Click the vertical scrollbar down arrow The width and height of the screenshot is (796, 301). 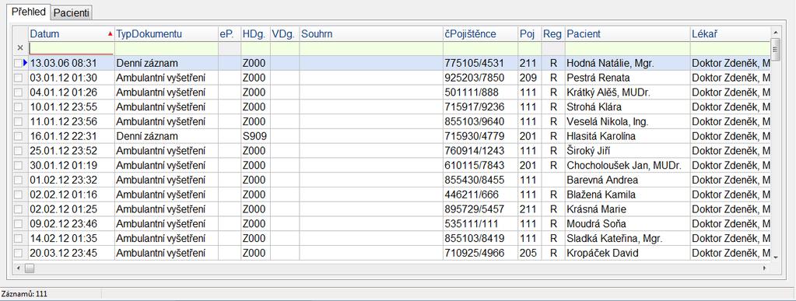click(775, 257)
